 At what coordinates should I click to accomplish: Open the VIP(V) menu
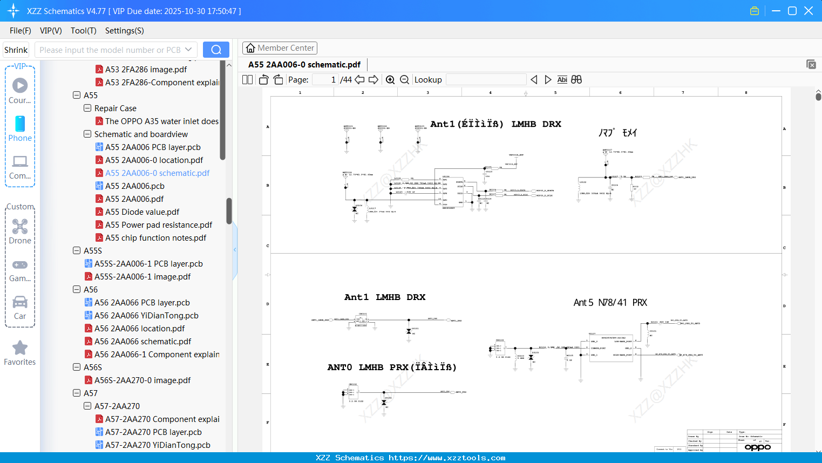[51, 31]
